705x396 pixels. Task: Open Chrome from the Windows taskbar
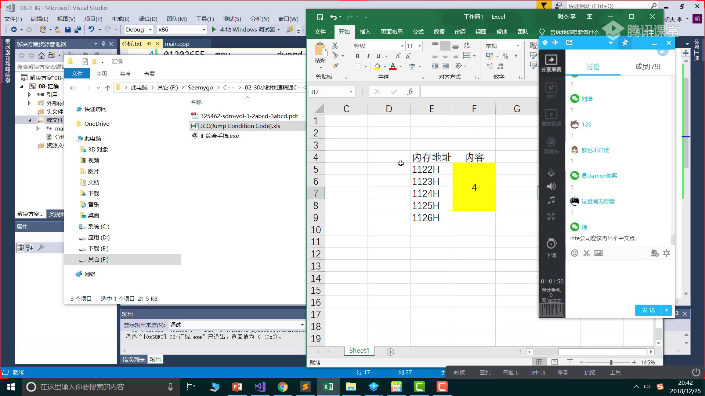click(x=282, y=387)
